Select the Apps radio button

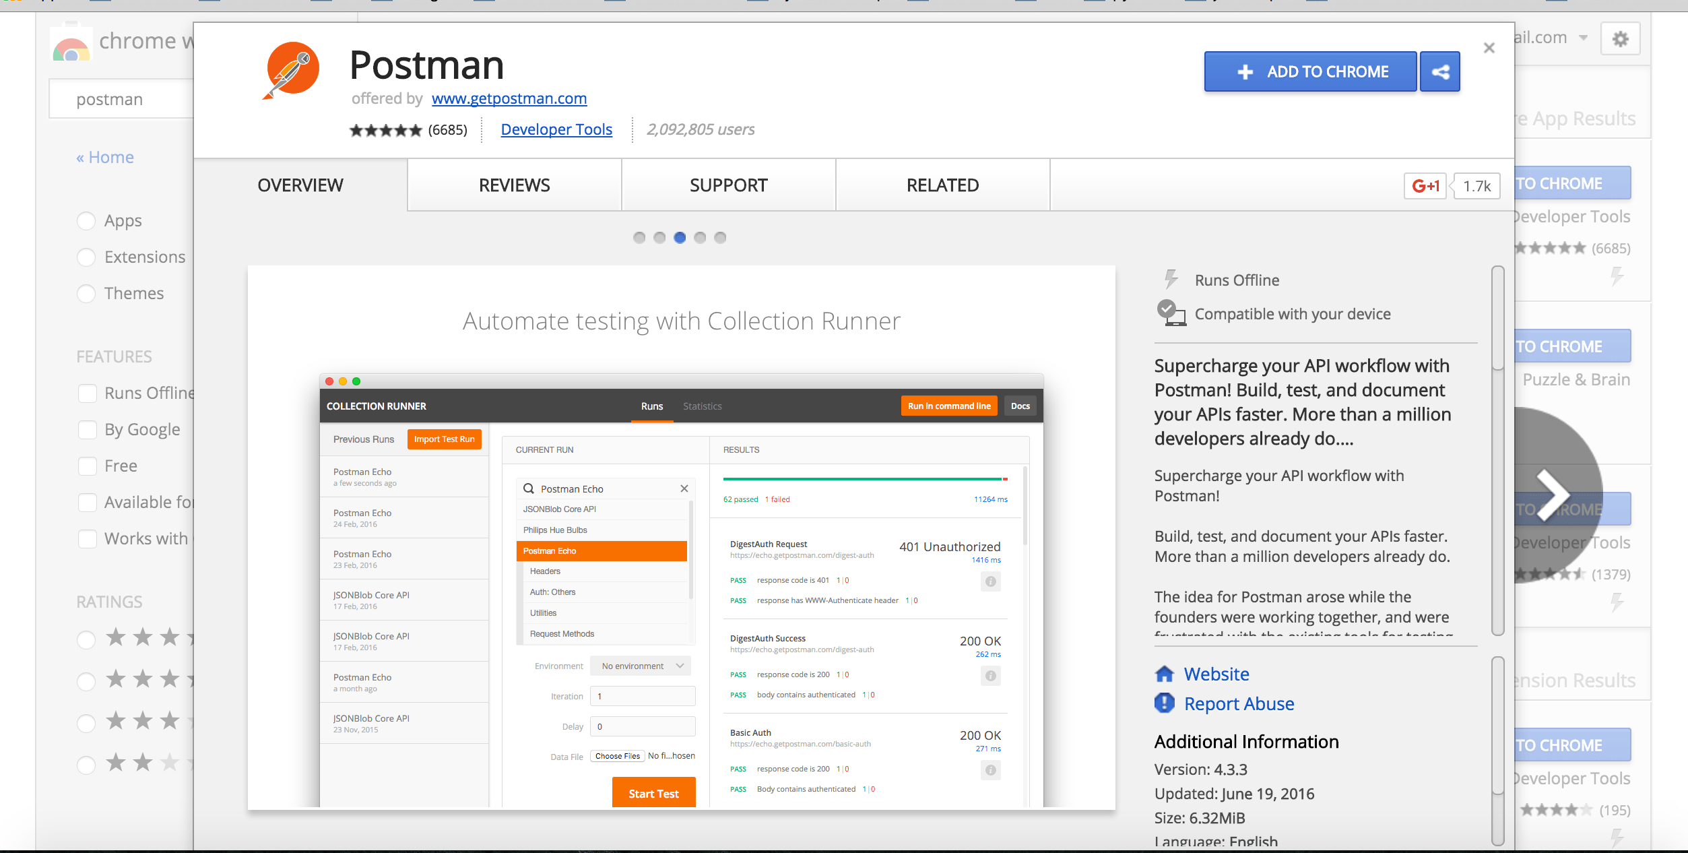coord(86,221)
